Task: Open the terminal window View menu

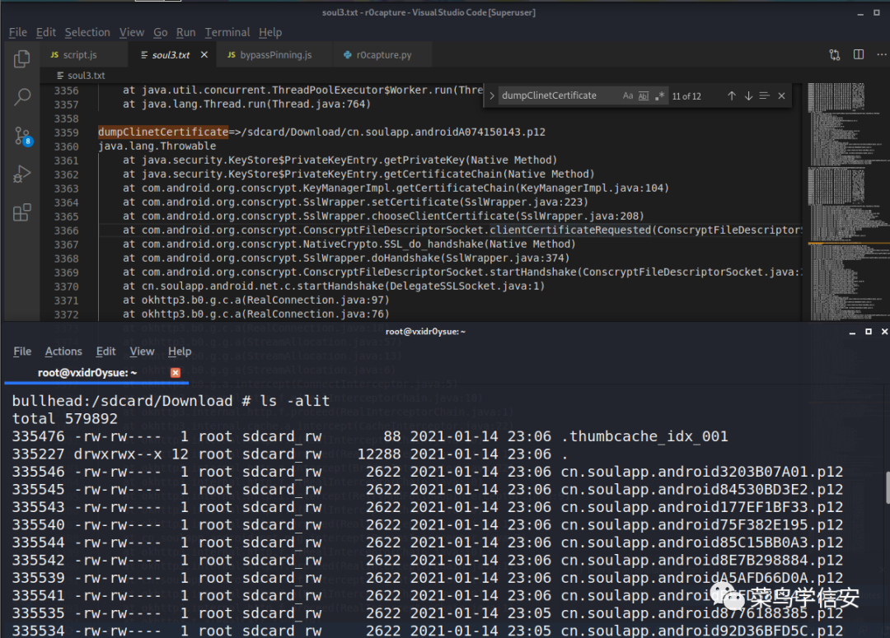Action: click(142, 351)
